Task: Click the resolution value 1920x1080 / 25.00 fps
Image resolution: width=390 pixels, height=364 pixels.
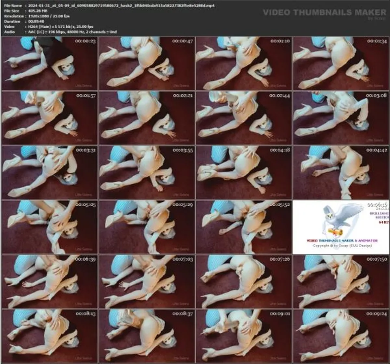Action: pos(49,16)
